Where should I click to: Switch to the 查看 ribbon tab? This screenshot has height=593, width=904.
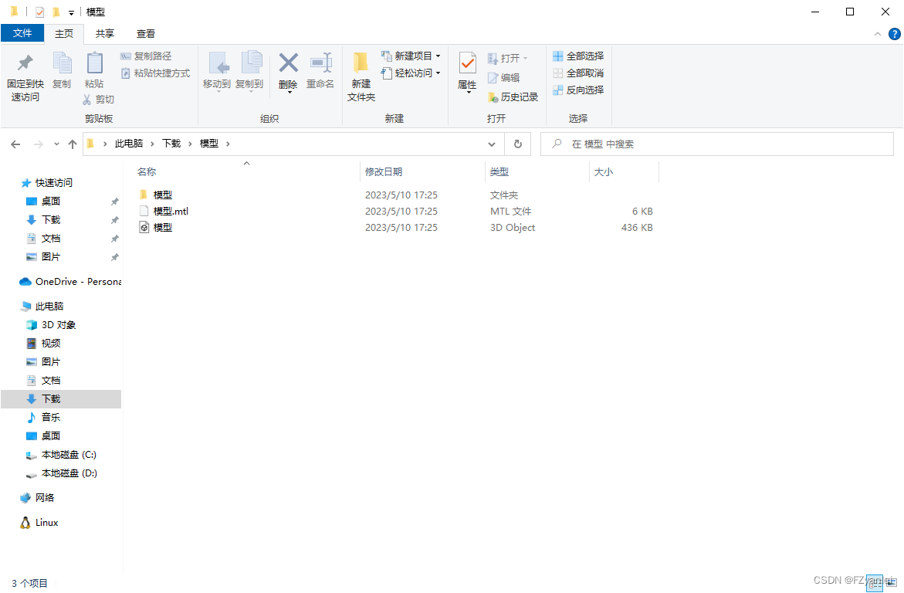coord(145,34)
